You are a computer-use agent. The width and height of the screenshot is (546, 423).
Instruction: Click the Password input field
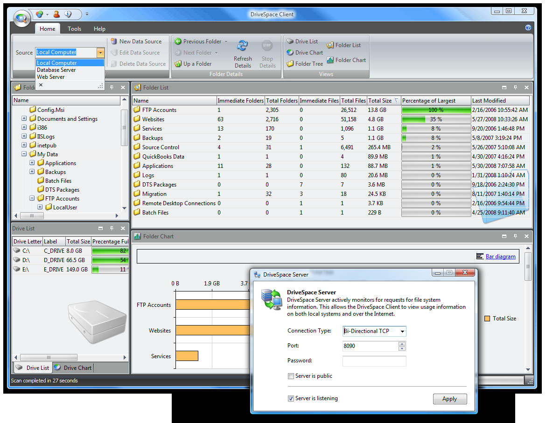374,361
